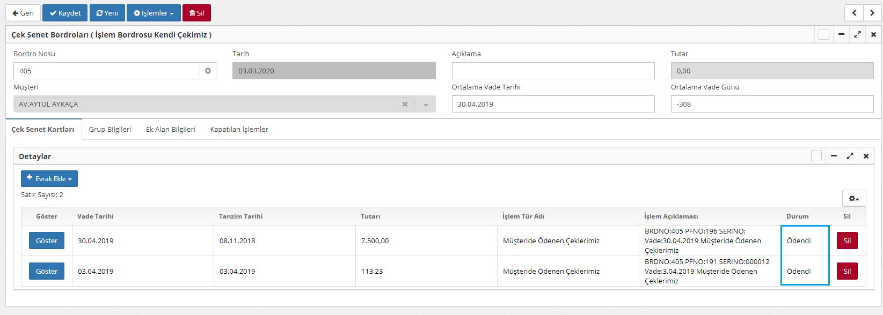
Task: Expand the Çek Senet Bordroları panel fullscreen
Action: pyautogui.click(x=857, y=34)
